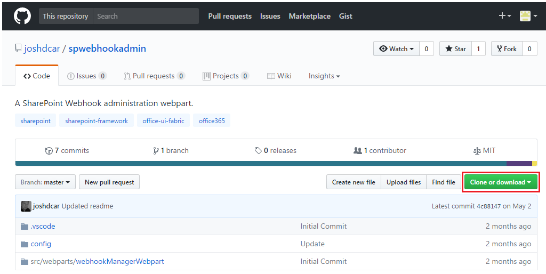Open the spwebhookadmin repository link

tap(107, 49)
